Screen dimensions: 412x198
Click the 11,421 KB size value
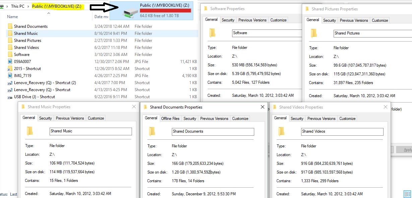point(189,62)
